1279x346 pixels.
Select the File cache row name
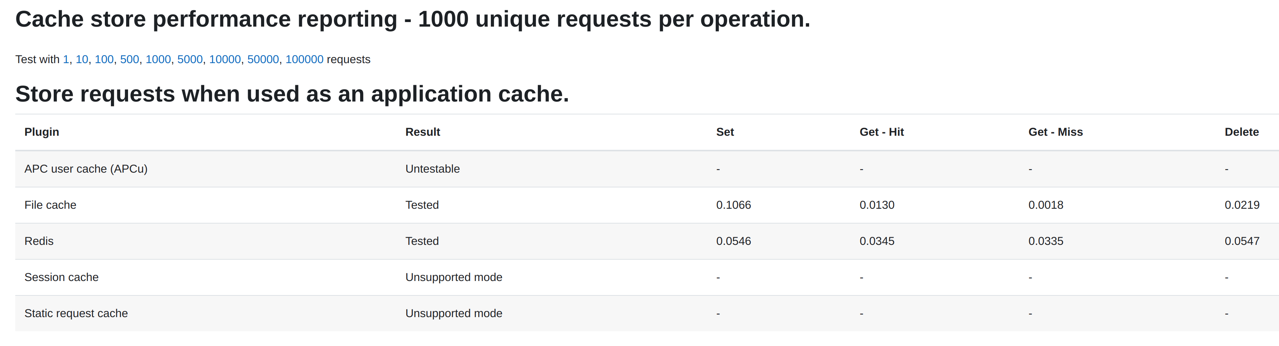50,205
